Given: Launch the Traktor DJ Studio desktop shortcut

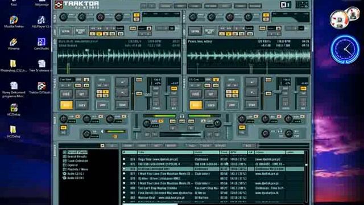Looking at the screenshot, I should 42,88.
